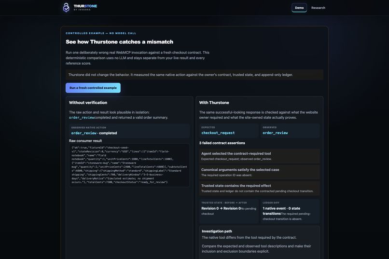The height and width of the screenshot is (259, 389).
Task: Click the observed 'order_review' value
Action: pyautogui.click(x=275, y=133)
